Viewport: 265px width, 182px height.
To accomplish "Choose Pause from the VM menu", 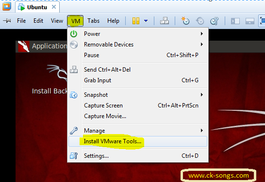I will [138, 55].
